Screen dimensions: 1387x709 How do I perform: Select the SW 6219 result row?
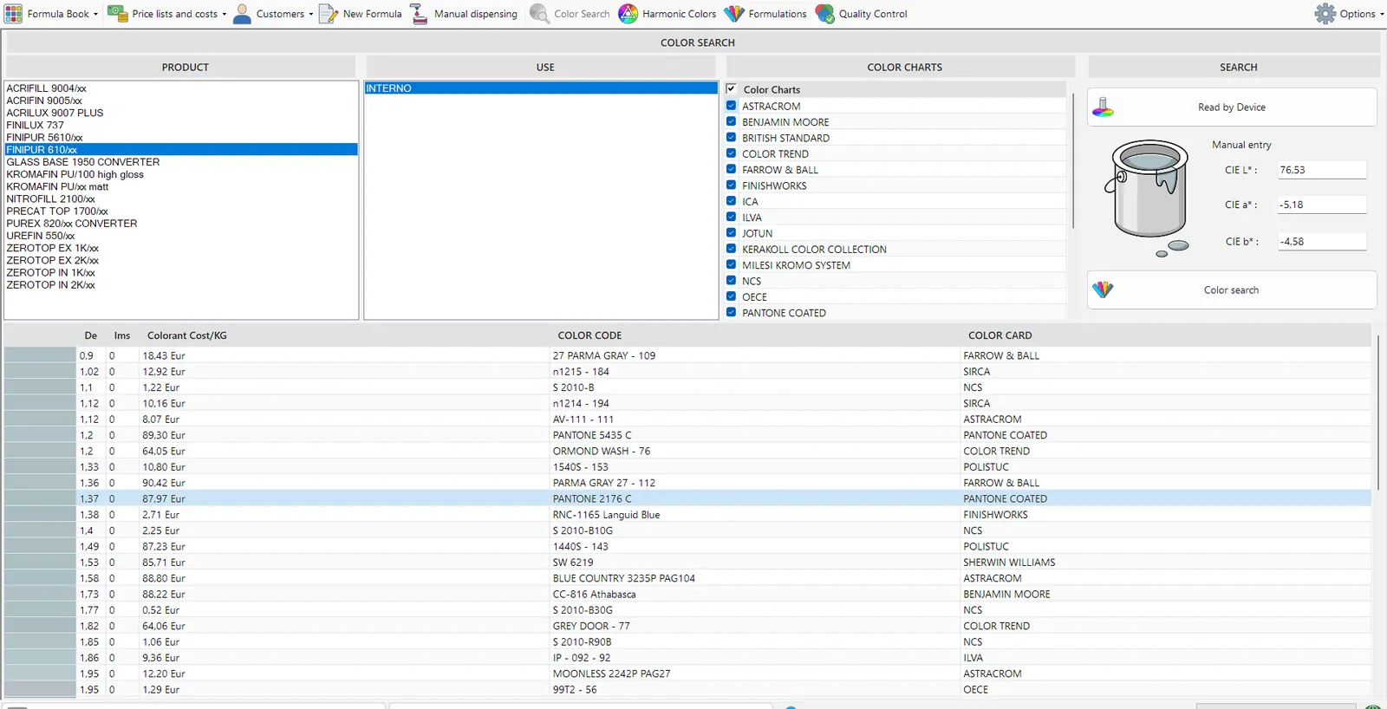687,563
